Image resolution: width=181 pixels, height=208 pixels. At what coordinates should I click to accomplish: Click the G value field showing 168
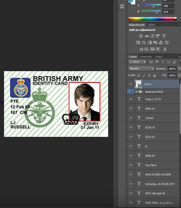pos(168,6)
